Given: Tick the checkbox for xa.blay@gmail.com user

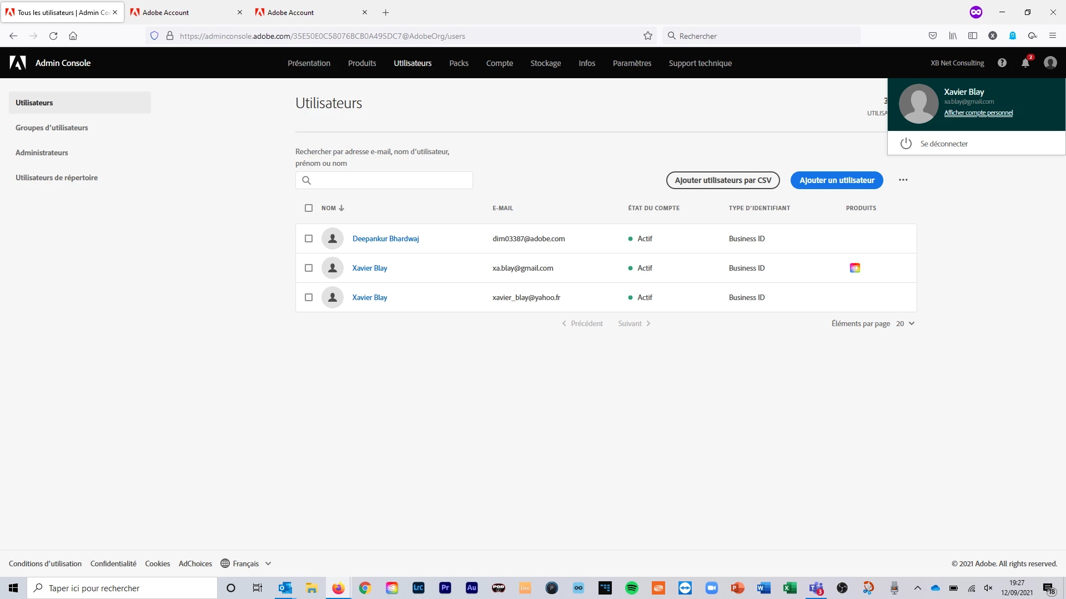Looking at the screenshot, I should (x=309, y=268).
